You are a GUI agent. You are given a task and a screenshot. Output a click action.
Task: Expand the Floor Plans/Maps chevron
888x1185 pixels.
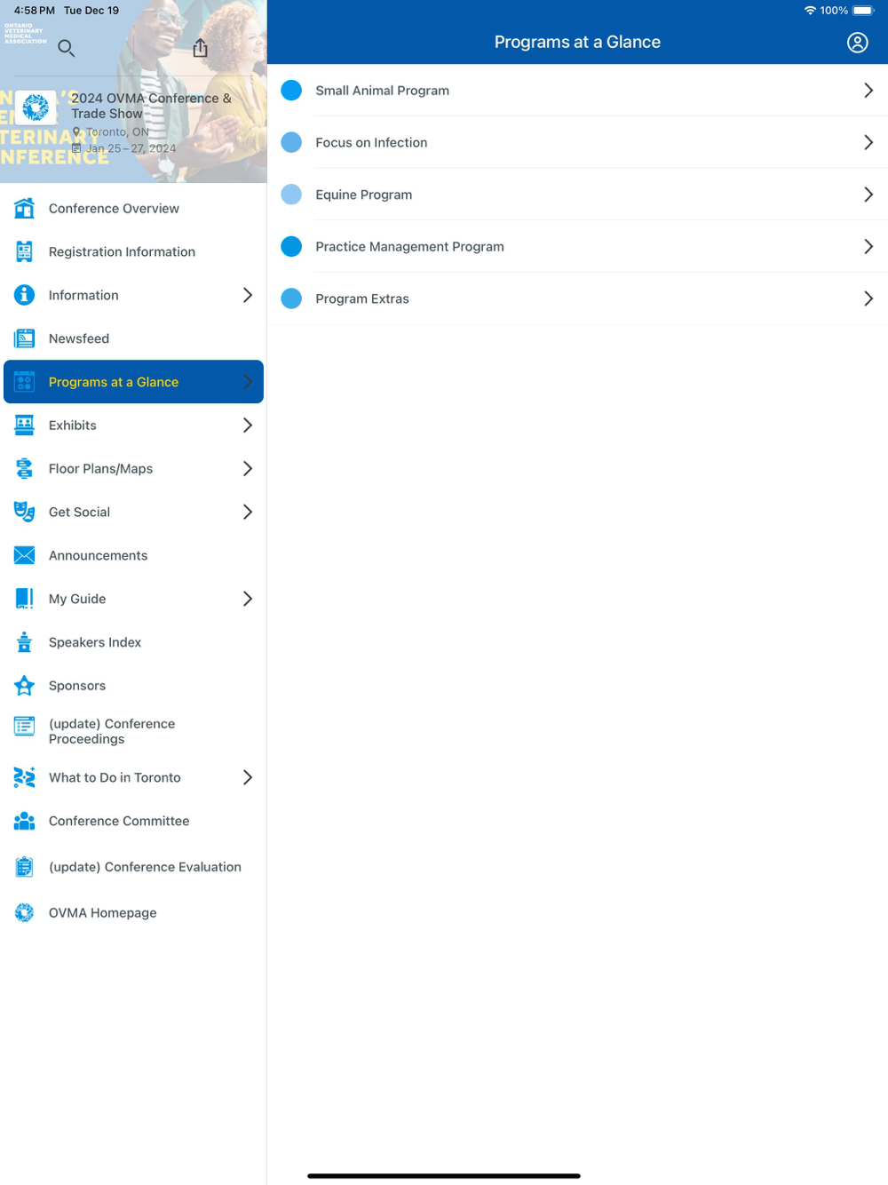248,469
